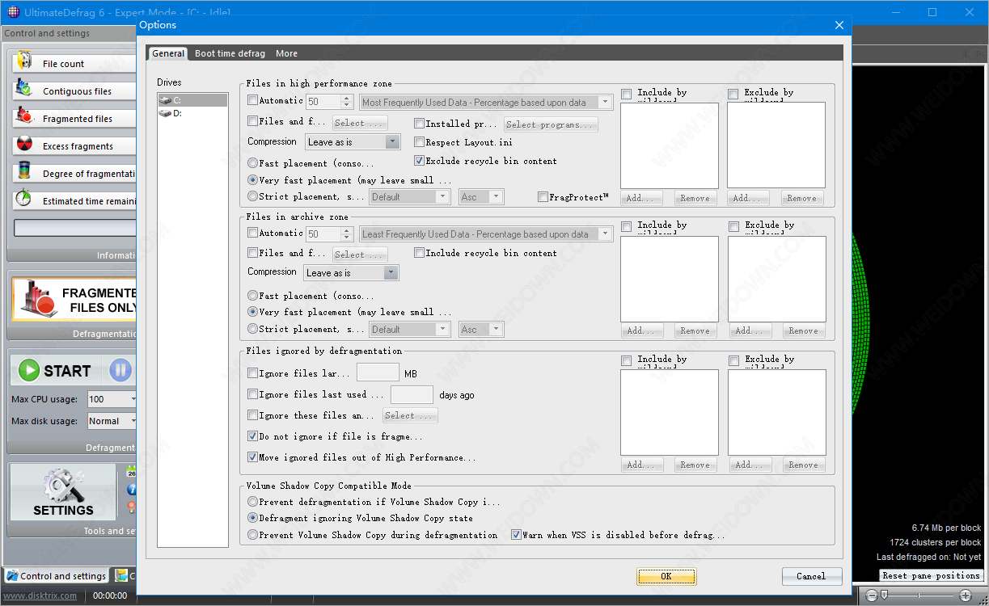Click the blue info icon beside Settings
This screenshot has width=989, height=606.
point(132,490)
